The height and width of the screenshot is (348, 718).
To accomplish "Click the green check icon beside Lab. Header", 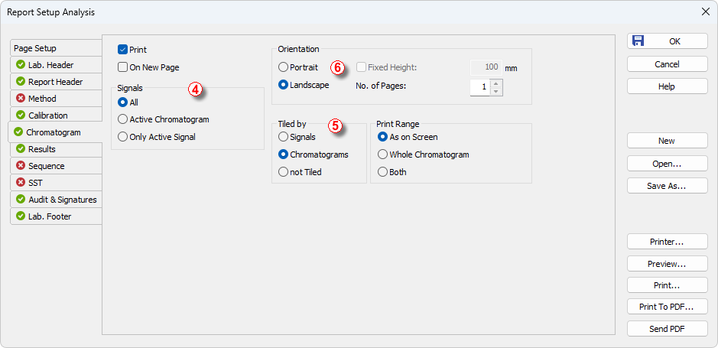I will 21,65.
